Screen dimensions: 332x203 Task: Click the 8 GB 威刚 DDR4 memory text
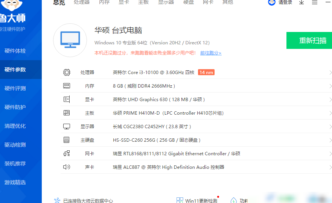(x=144, y=86)
